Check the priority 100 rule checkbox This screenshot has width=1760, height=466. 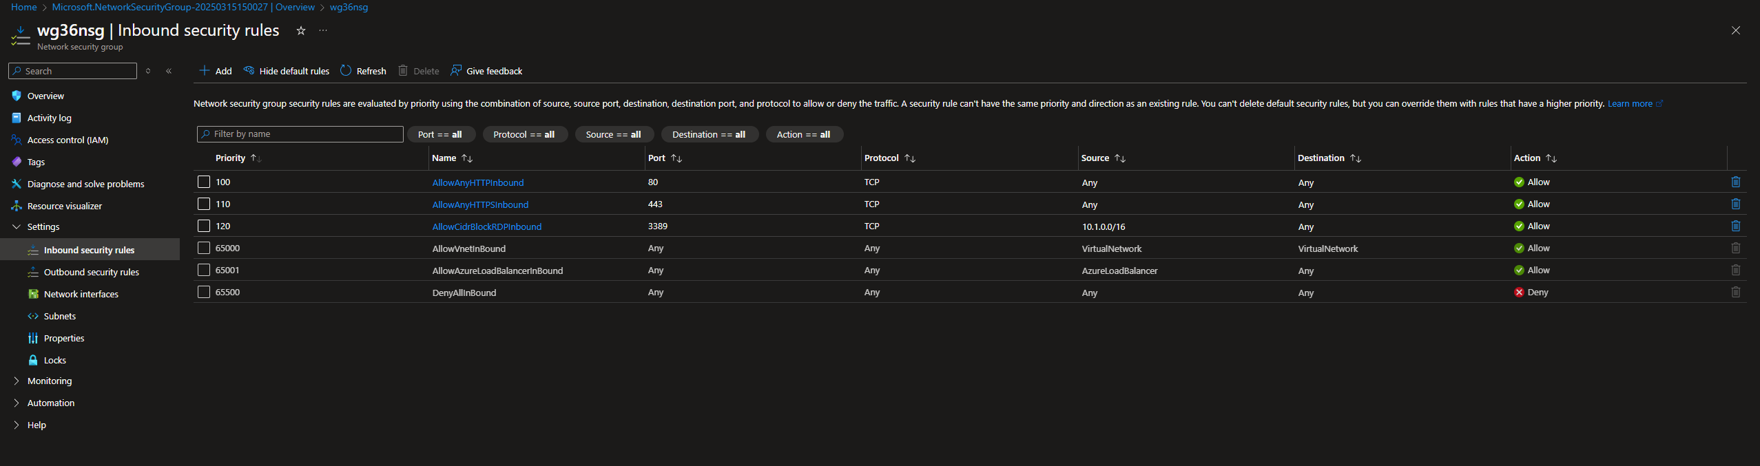point(204,182)
